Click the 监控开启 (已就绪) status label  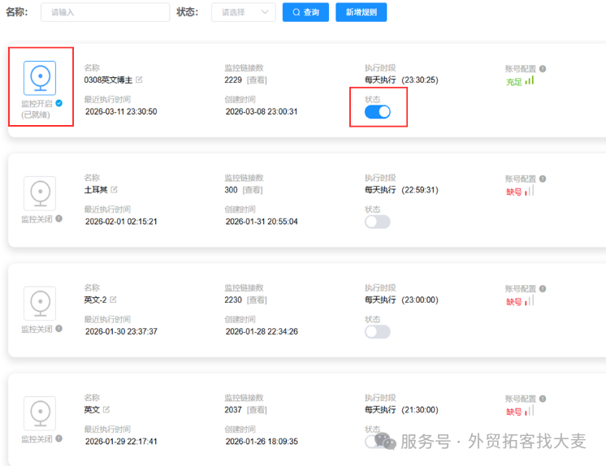click(x=37, y=109)
